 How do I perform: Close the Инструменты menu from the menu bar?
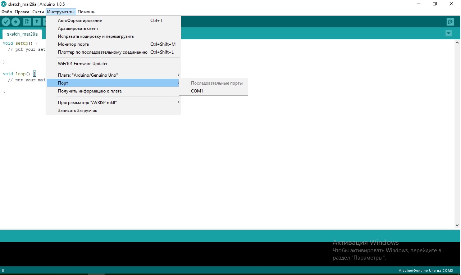(x=61, y=12)
